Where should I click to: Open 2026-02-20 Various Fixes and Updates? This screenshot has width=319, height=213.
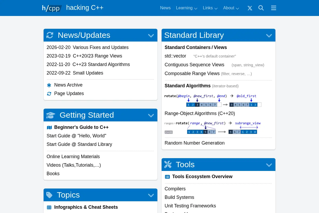pos(87,47)
